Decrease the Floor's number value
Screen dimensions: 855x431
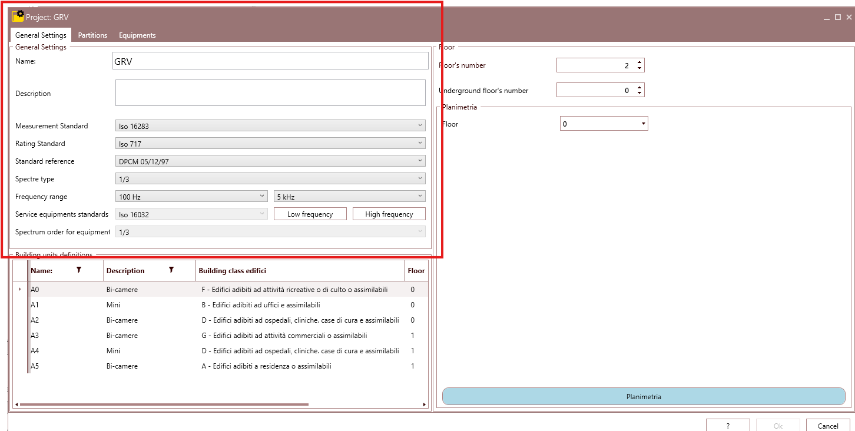pos(639,68)
